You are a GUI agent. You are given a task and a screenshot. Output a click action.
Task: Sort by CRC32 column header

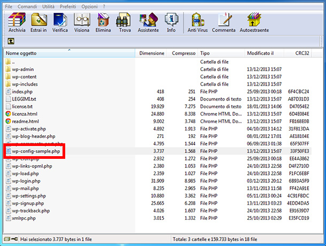coord(298,53)
